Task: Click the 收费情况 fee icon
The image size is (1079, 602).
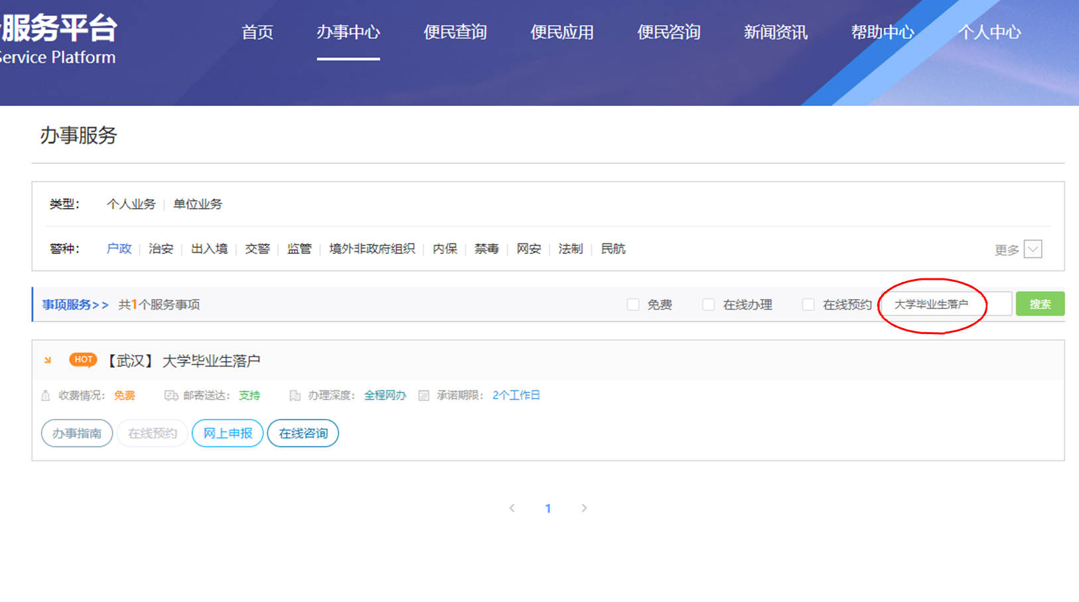Action: coord(45,396)
